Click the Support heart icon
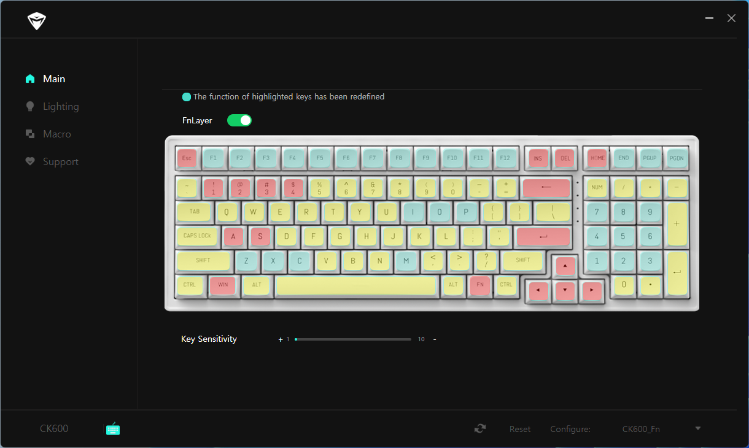749x448 pixels. 29,161
